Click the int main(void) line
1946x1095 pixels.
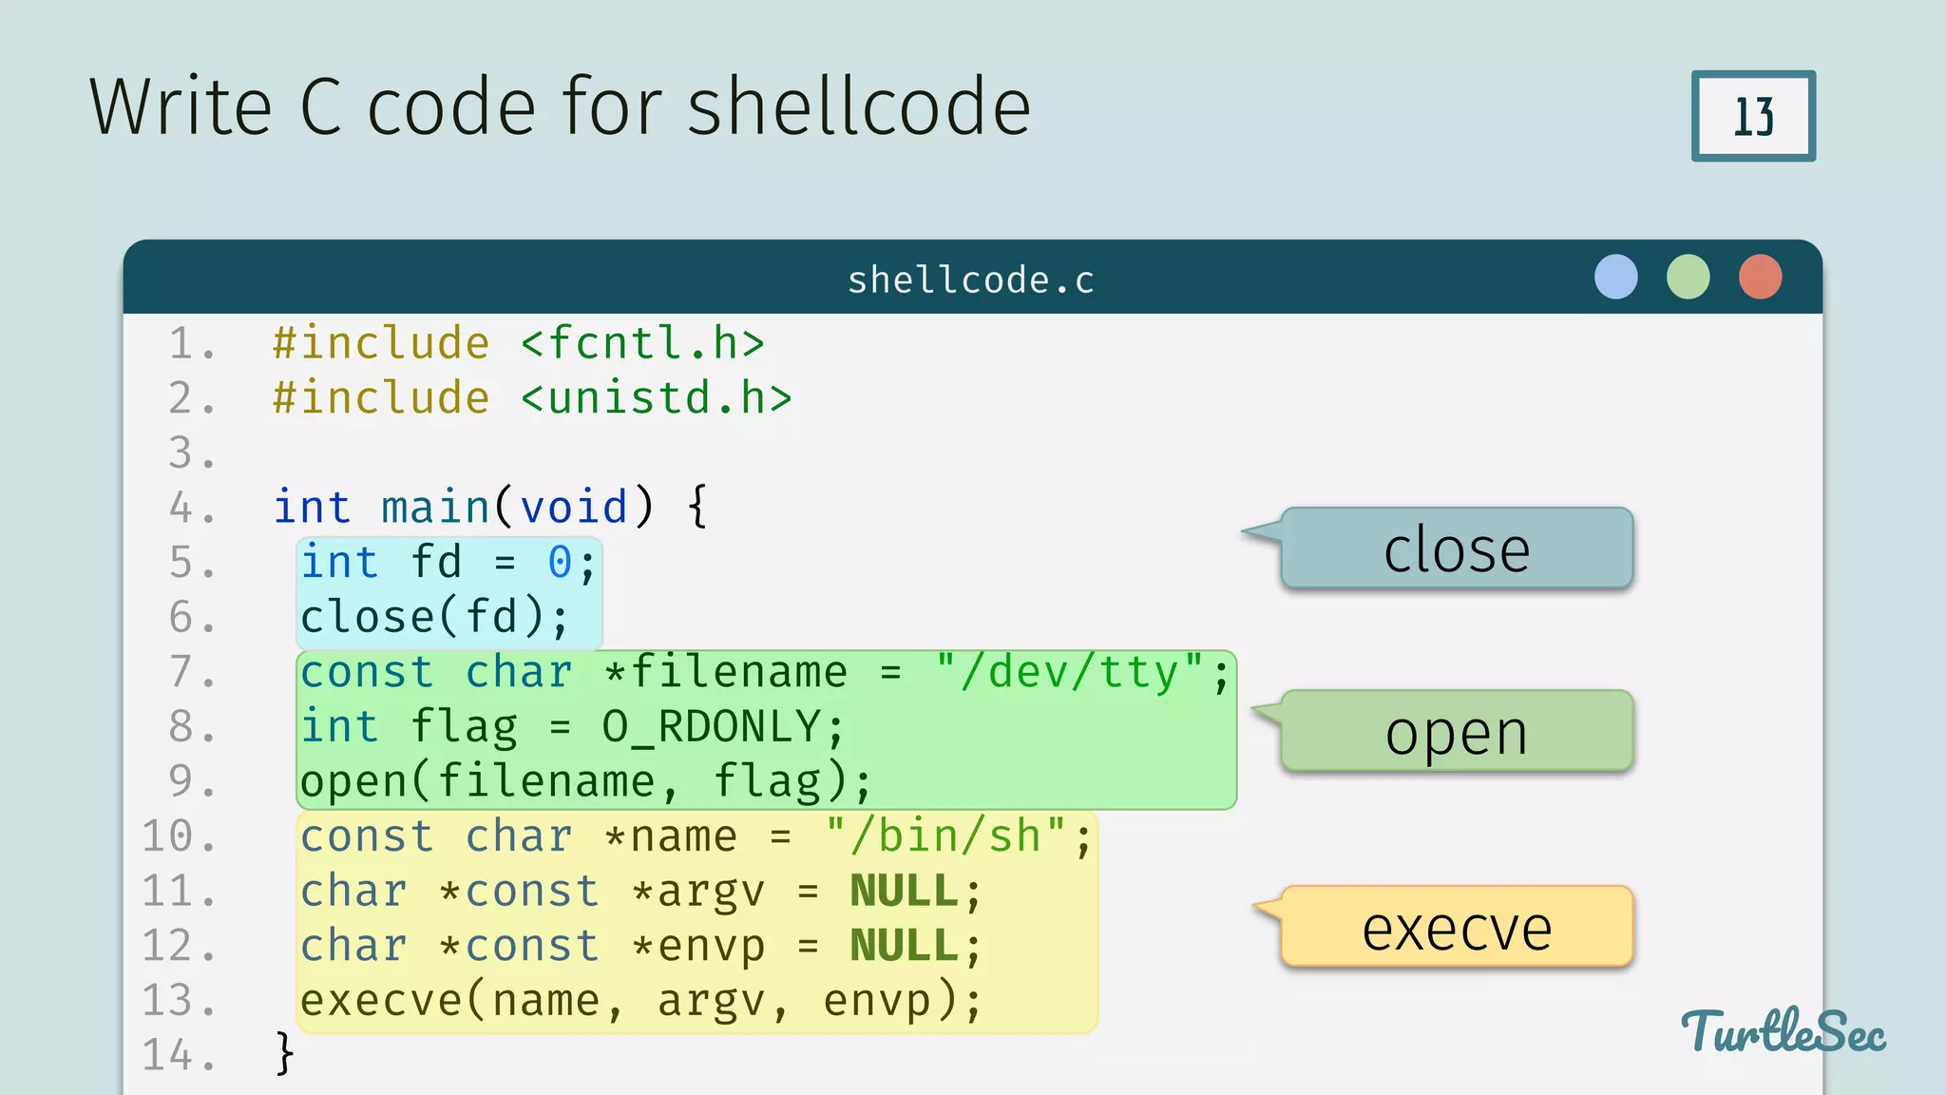click(489, 507)
